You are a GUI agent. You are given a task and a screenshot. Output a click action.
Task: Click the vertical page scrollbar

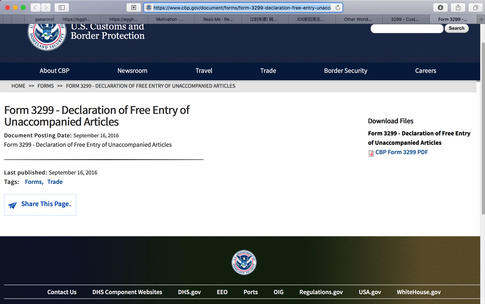click(483, 128)
